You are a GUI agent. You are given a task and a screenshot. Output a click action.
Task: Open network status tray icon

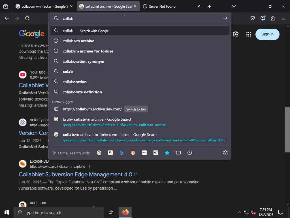[x=247, y=212]
